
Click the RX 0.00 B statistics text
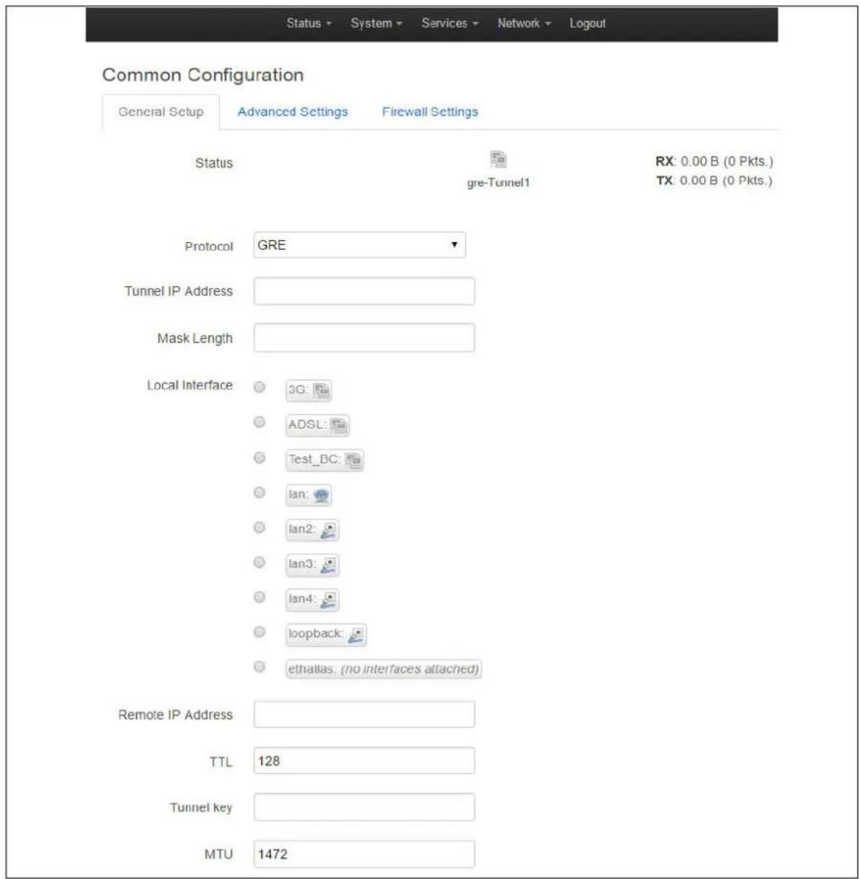pos(714,161)
